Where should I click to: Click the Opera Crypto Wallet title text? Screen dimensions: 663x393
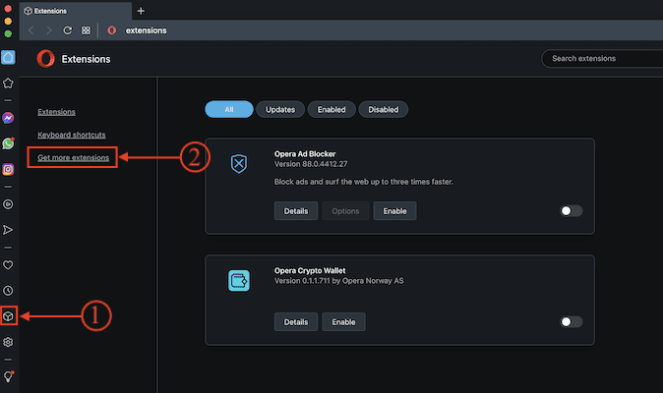pos(310,270)
